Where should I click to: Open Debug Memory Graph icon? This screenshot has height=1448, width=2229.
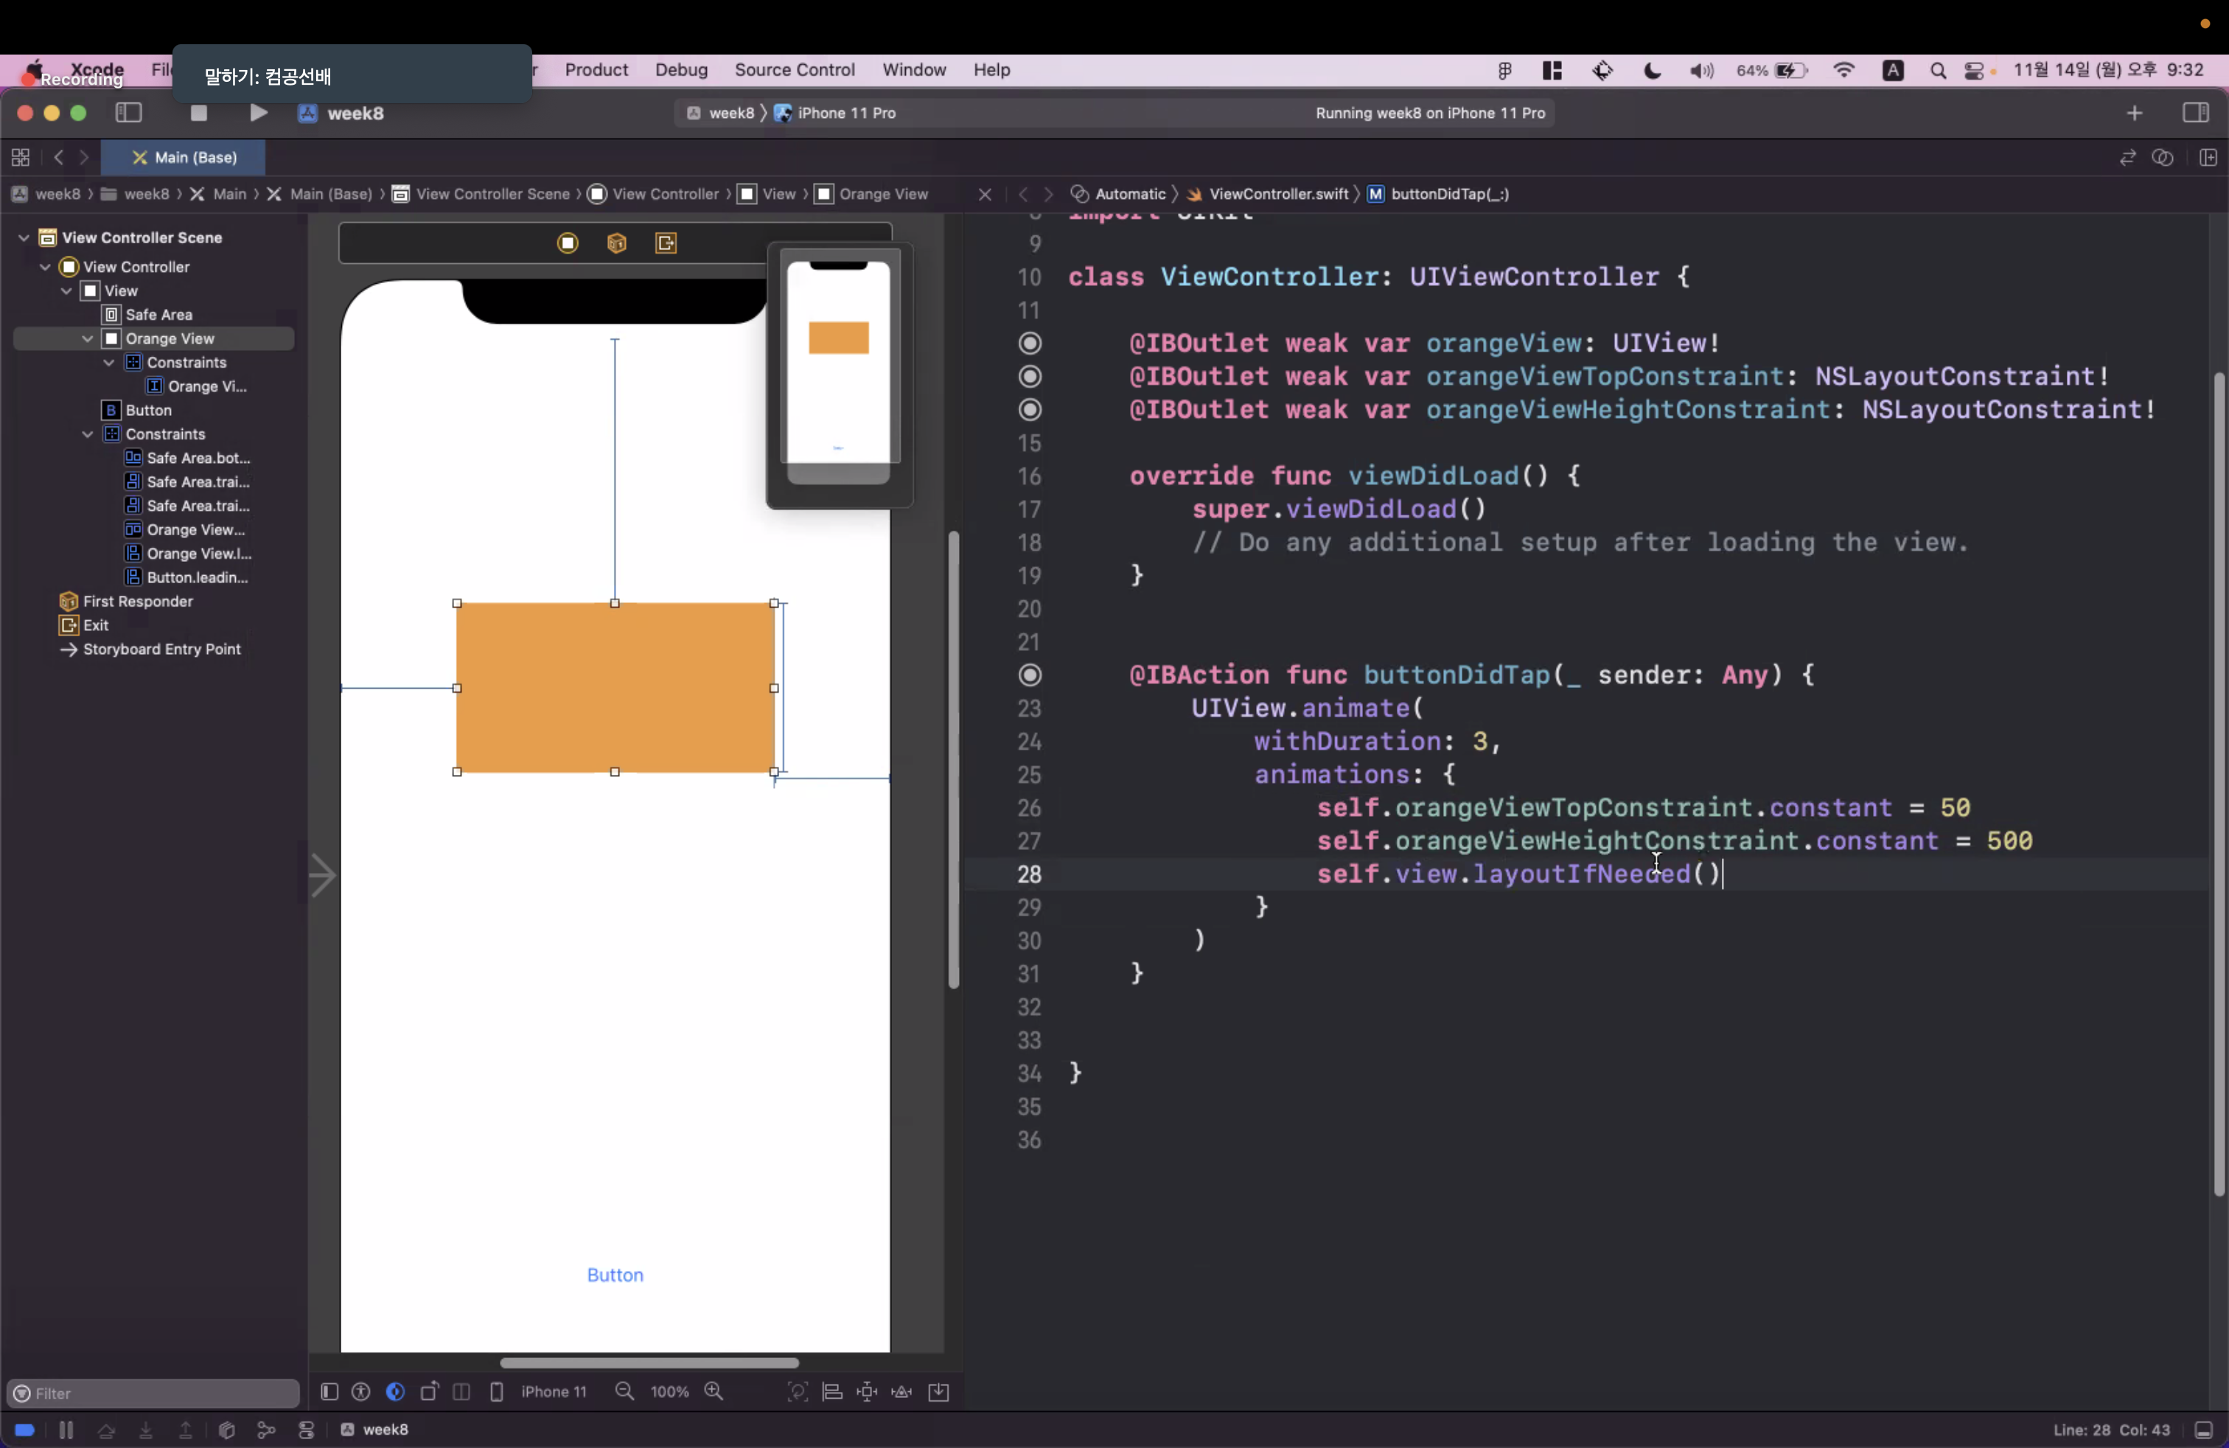pos(266,1430)
